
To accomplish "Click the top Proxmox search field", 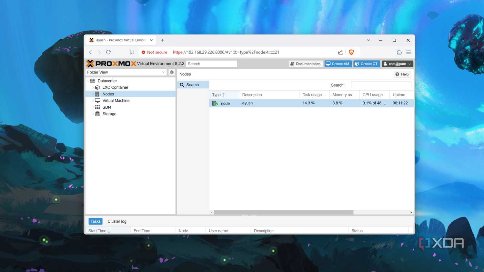I will [x=211, y=64].
